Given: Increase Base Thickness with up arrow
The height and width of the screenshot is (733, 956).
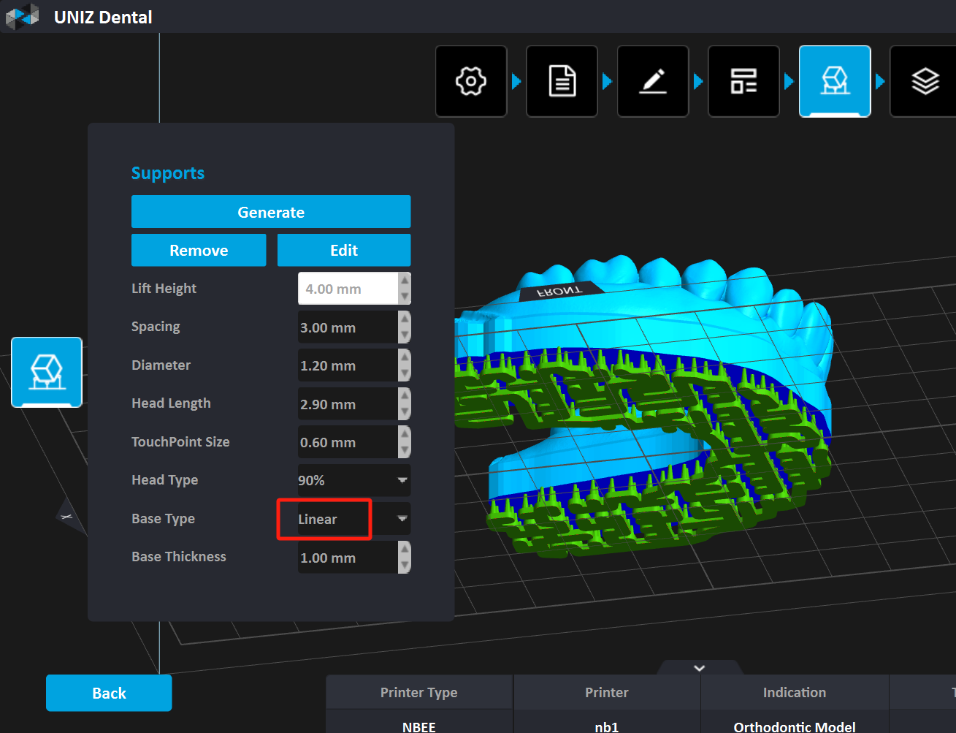Looking at the screenshot, I should click(x=405, y=550).
